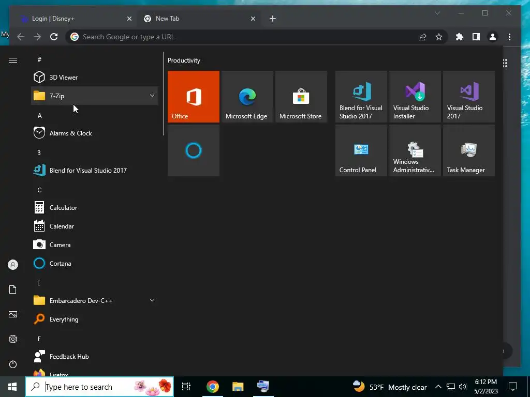The height and width of the screenshot is (397, 530).
Task: Expand the 7-Zip folder
Action: coord(95,96)
